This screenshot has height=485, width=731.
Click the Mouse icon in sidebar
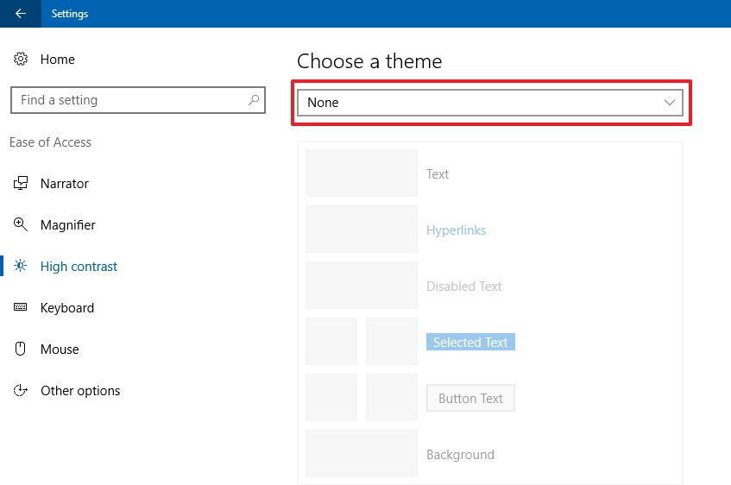click(21, 350)
